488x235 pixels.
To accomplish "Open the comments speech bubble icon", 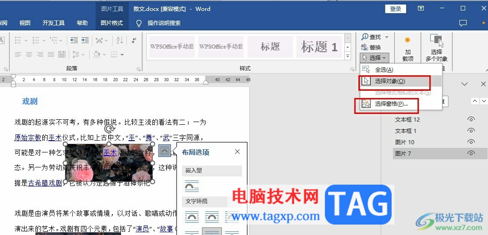I will click(x=463, y=23).
